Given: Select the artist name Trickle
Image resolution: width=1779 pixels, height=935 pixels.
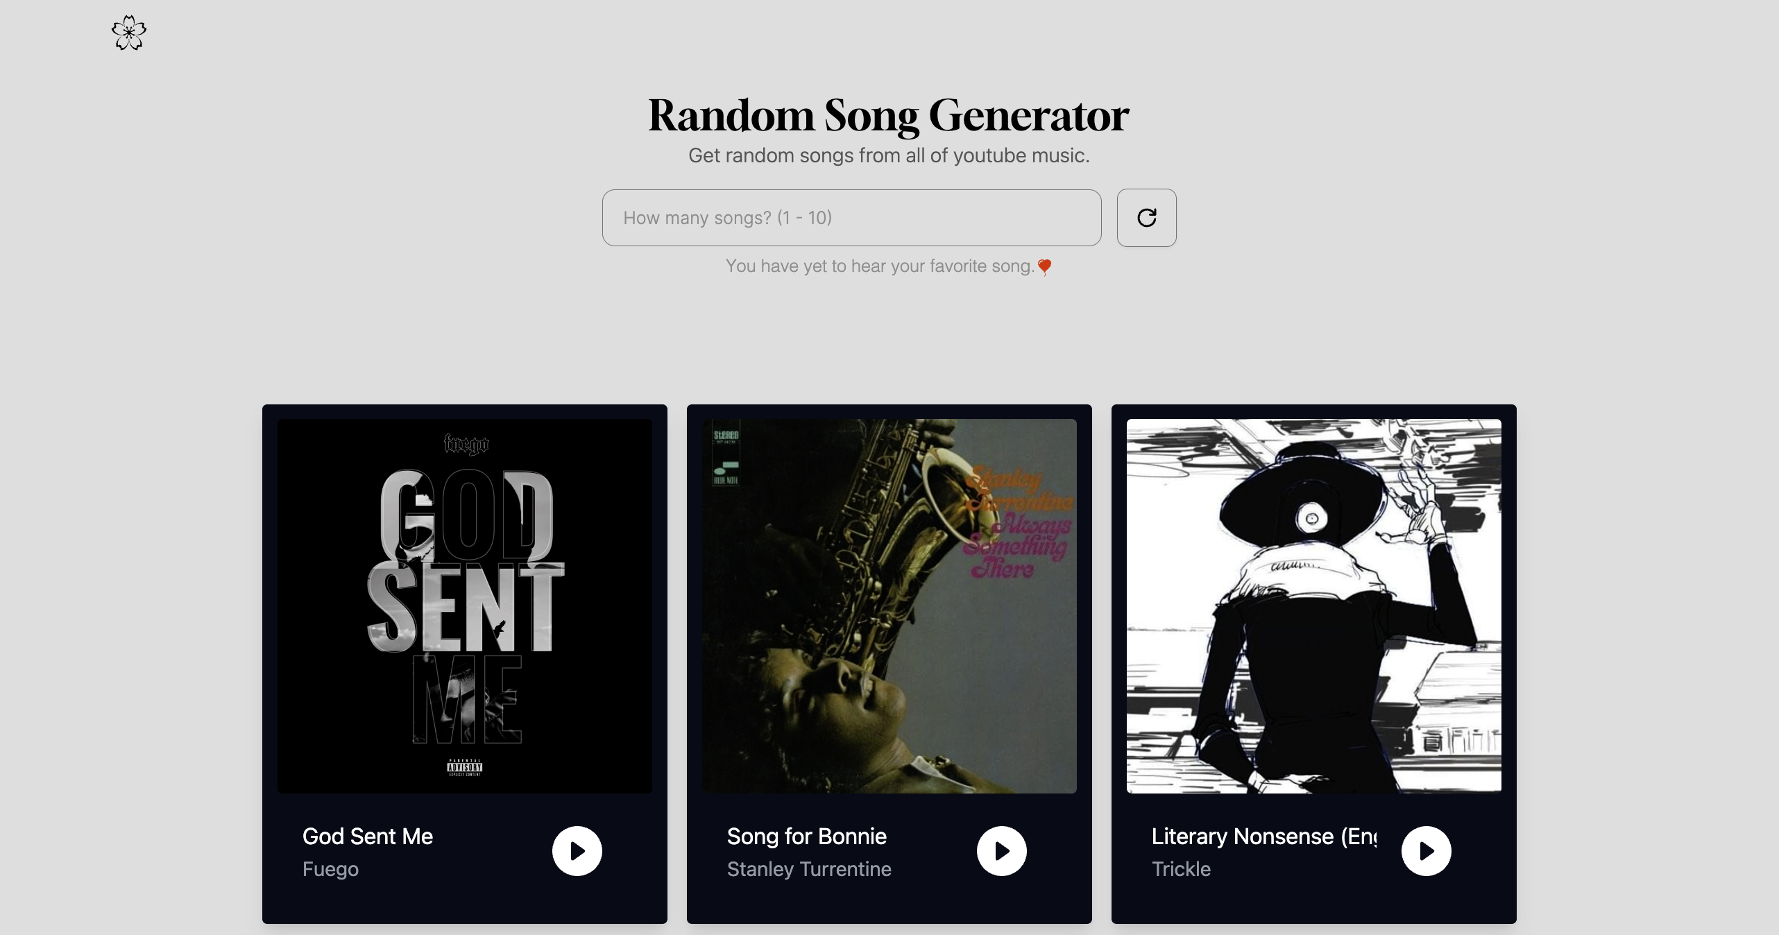Looking at the screenshot, I should pyautogui.click(x=1181, y=869).
